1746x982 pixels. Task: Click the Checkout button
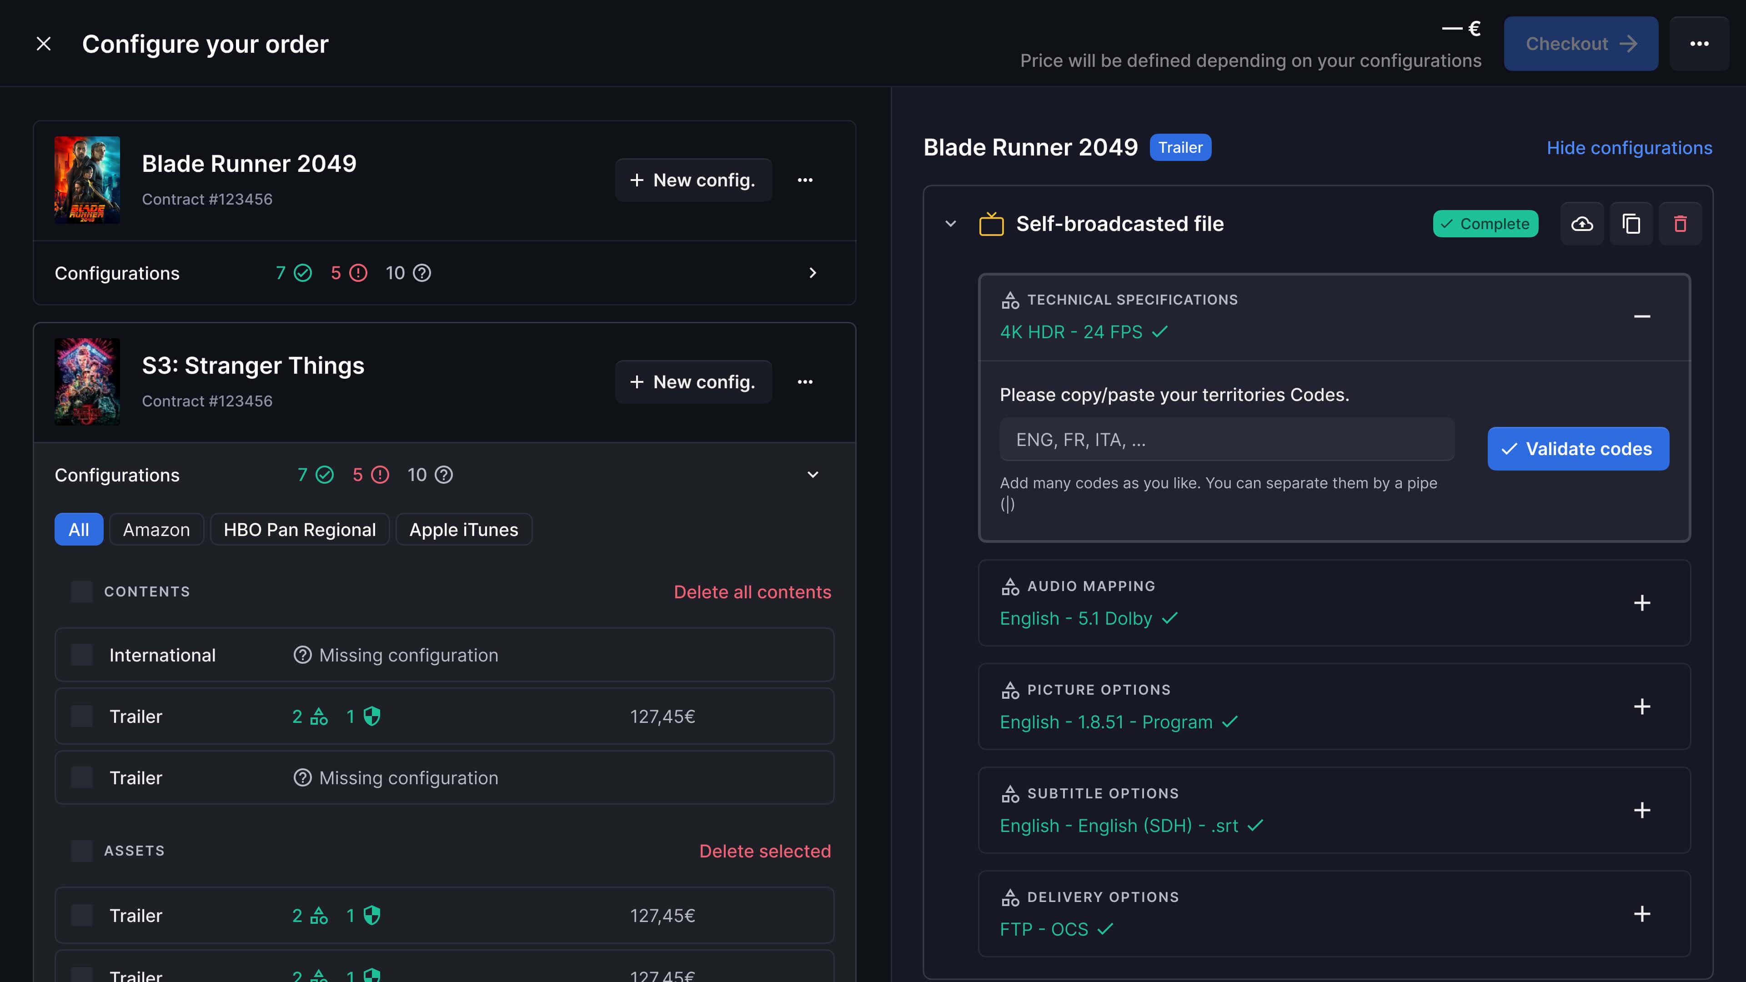tap(1580, 44)
